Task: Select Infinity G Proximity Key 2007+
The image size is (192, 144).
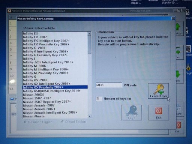Action: point(55,55)
